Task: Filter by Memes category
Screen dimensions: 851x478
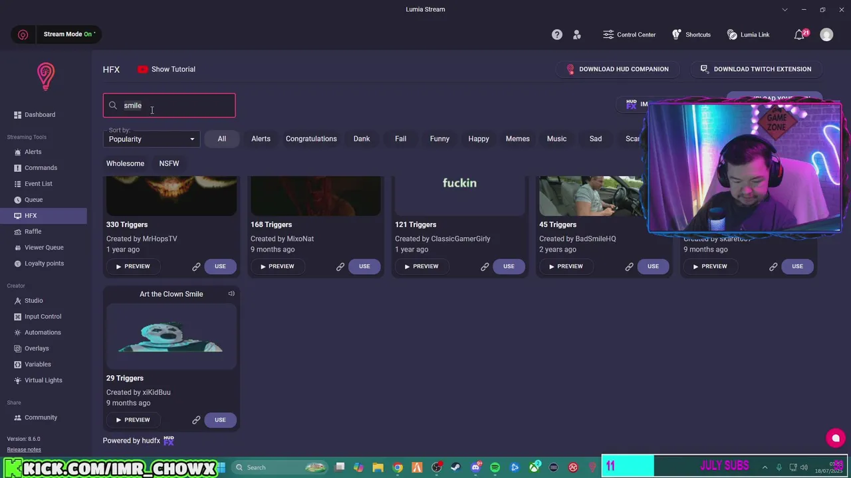Action: 517,139
